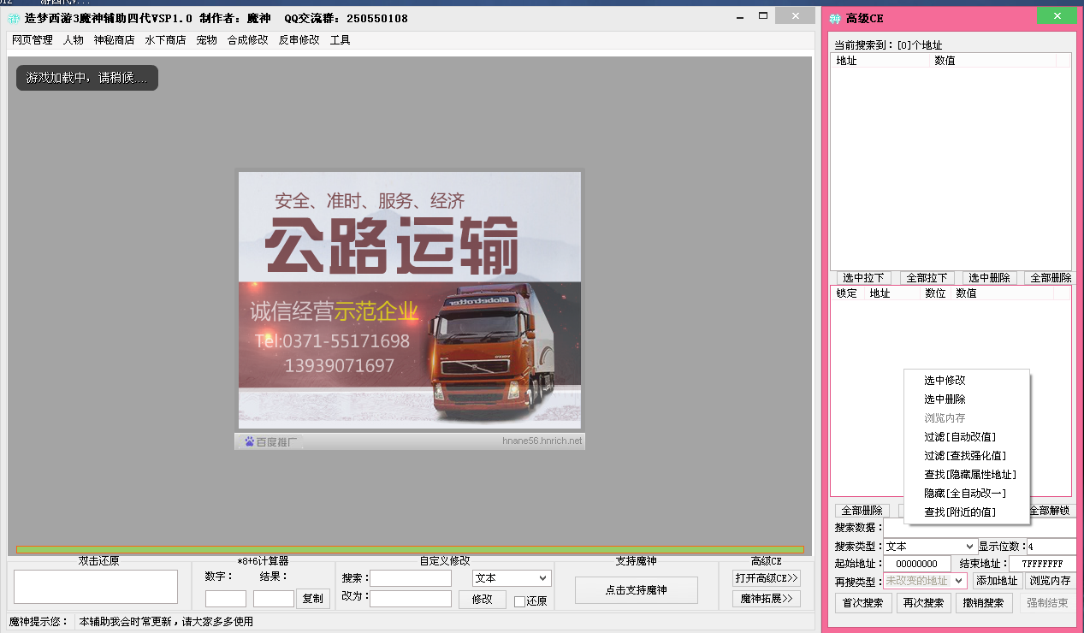Choose 选中删除 in the context menu
Image resolution: width=1084 pixels, height=633 pixels.
pos(967,399)
